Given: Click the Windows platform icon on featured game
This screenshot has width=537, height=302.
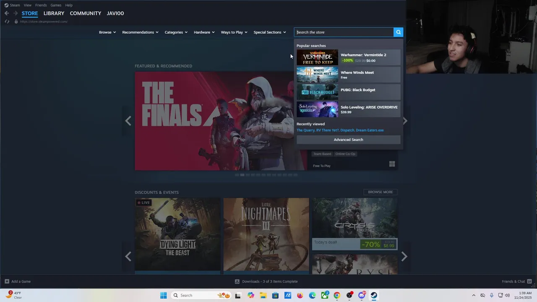Looking at the screenshot, I should (392, 164).
